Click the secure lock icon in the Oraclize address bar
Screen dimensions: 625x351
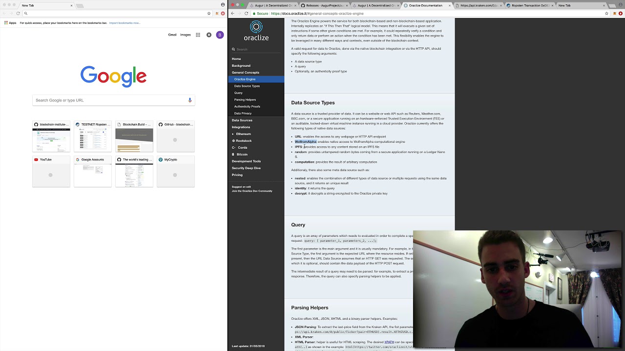coord(253,14)
